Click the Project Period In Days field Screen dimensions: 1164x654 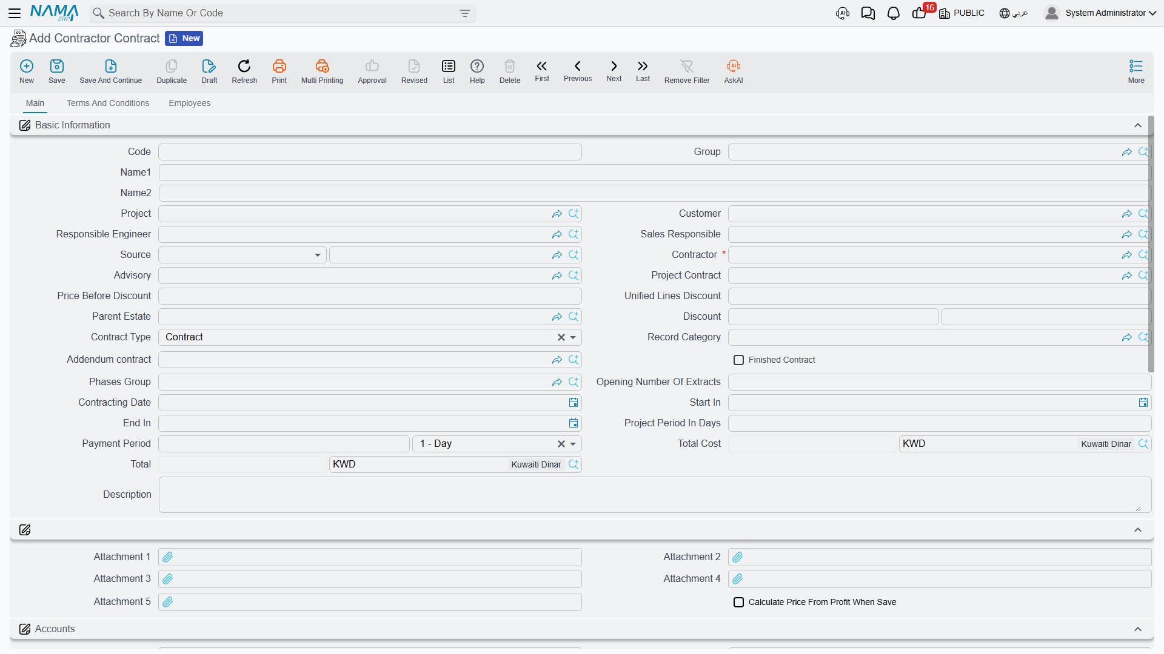[940, 423]
